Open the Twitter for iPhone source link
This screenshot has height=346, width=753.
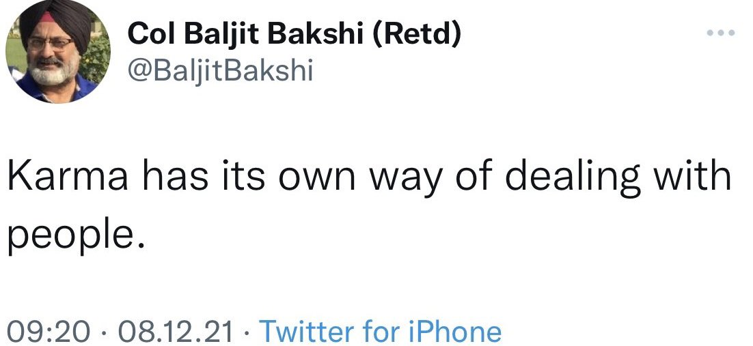click(381, 332)
